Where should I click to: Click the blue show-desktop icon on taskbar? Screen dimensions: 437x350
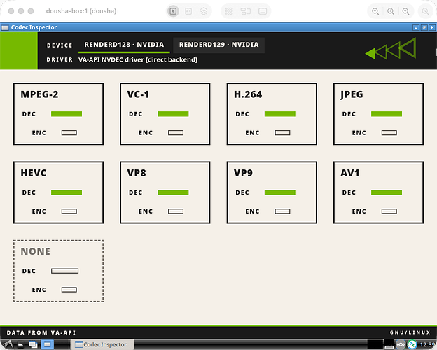(48, 344)
